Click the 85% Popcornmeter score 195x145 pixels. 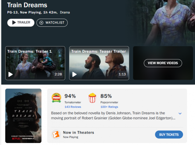[x=106, y=96]
